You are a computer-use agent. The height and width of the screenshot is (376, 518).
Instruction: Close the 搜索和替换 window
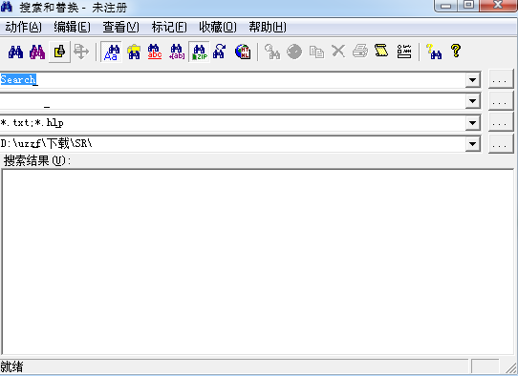pos(498,6)
